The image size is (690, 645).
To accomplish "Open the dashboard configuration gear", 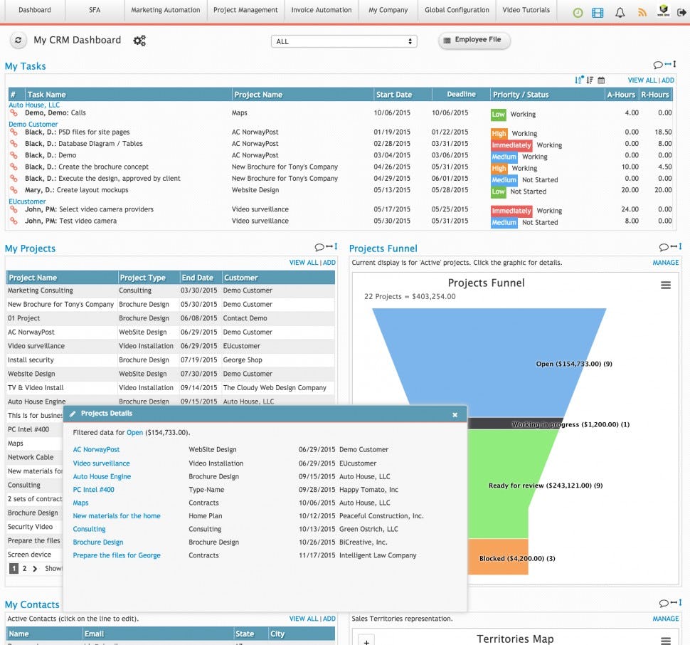I will tap(139, 41).
